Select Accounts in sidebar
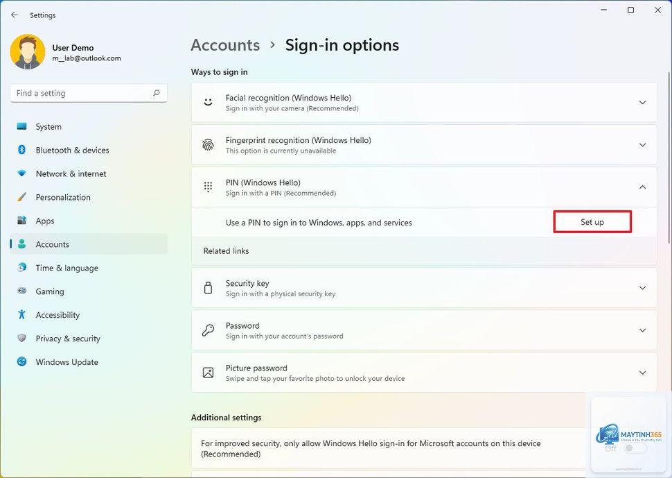This screenshot has width=672, height=478. point(88,244)
